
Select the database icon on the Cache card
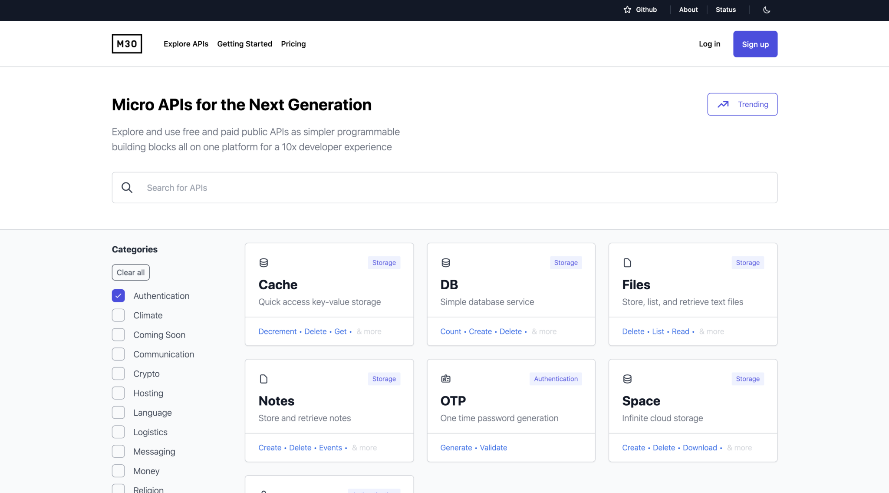tap(263, 262)
